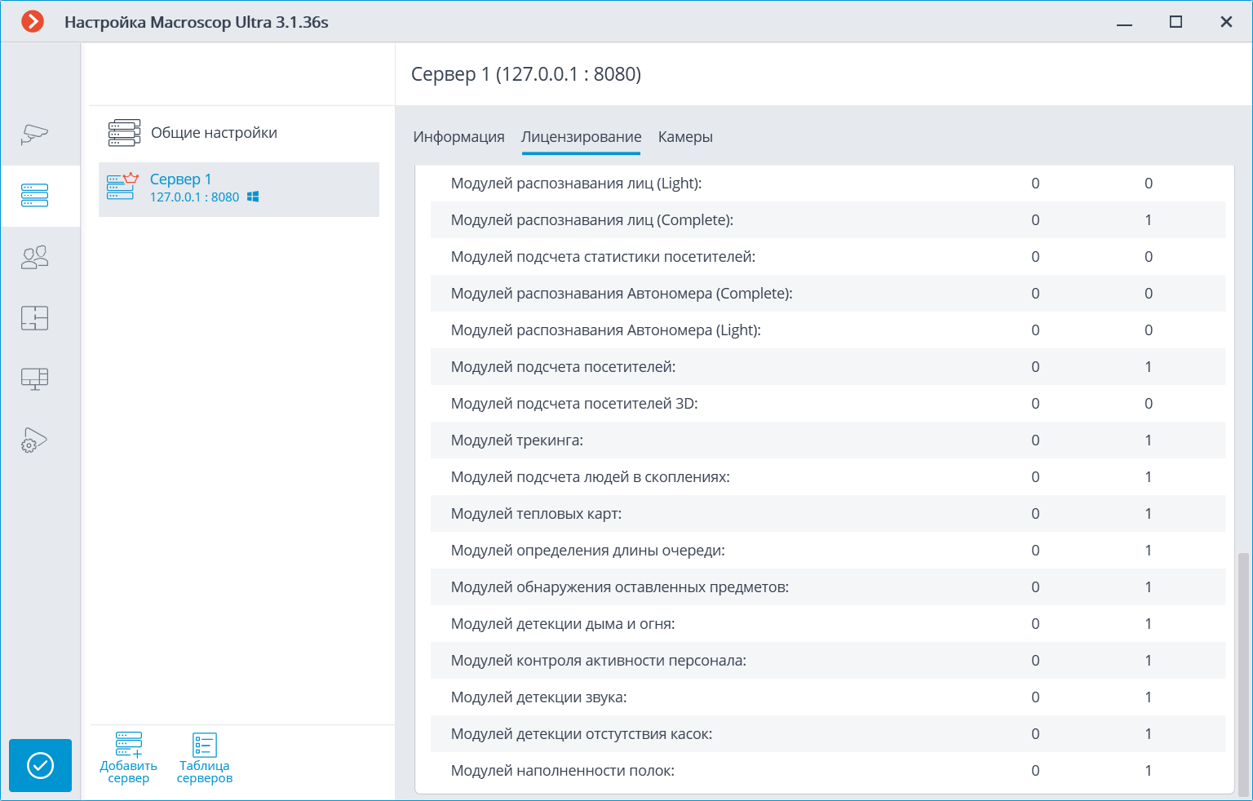1253x801 pixels.
Task: Select row Модулей подсчета людей в скоплениях:
Action: [828, 477]
